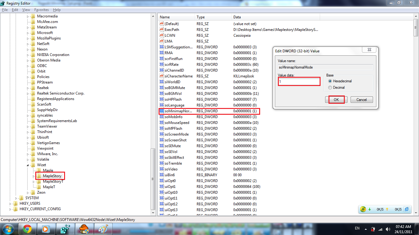Switch to Registry Editor taskbar icon
Screen dimensions: 419x235
click(65, 229)
